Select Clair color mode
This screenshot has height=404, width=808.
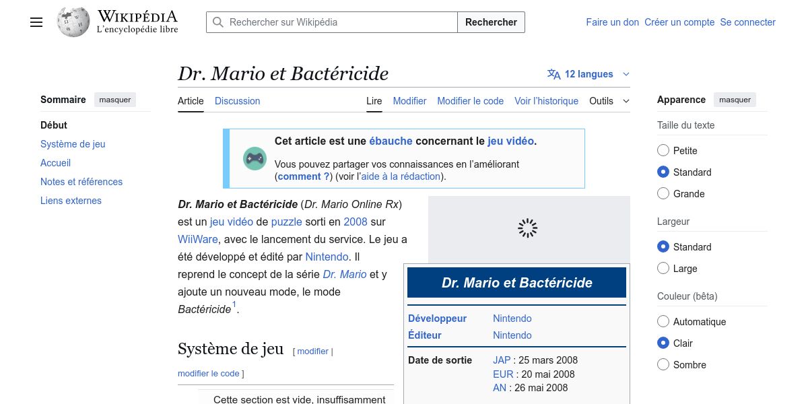[663, 343]
